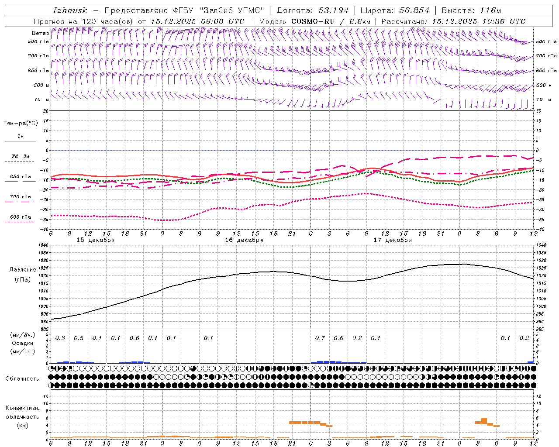Click the "17 декабря" date label
The height and width of the screenshot is (447, 559).
click(393, 240)
